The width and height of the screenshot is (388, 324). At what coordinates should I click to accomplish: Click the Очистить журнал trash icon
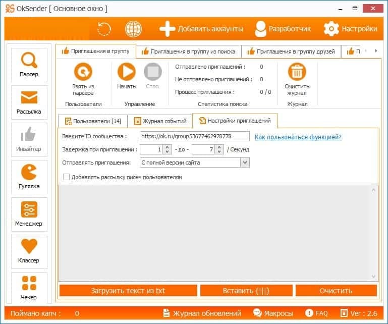(x=297, y=72)
